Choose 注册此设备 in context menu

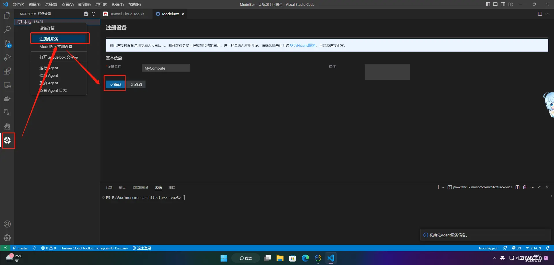[x=59, y=39]
